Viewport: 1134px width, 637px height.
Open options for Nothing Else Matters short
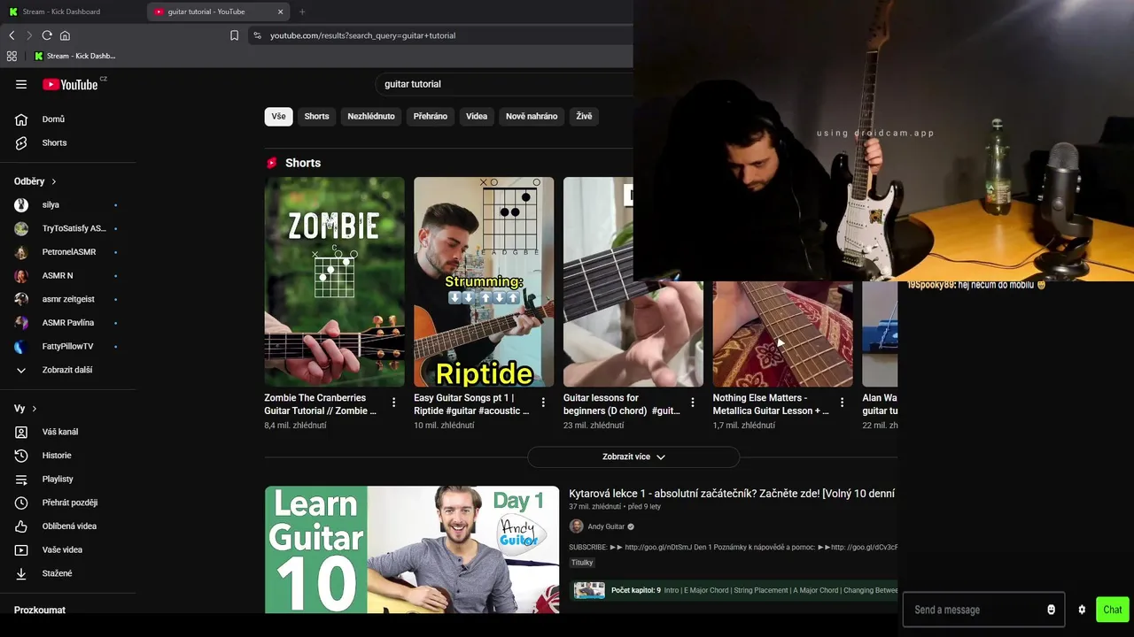(x=842, y=403)
